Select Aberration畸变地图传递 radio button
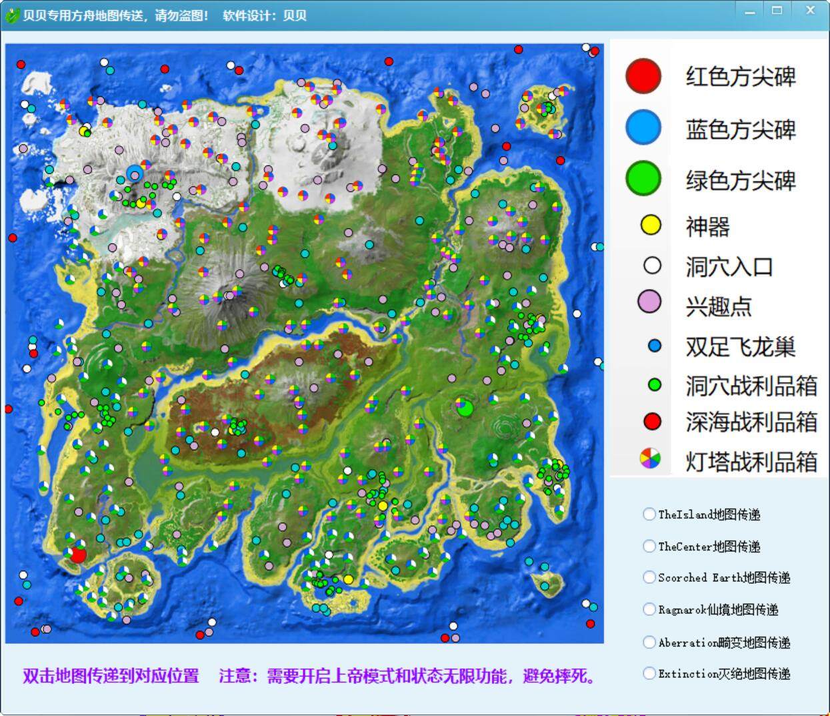 click(649, 642)
